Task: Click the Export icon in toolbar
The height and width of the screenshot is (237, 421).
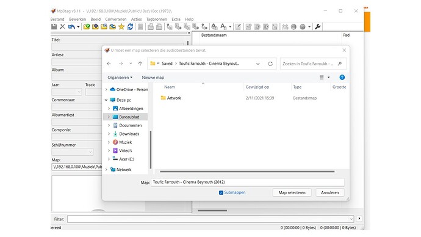Action: point(248,27)
